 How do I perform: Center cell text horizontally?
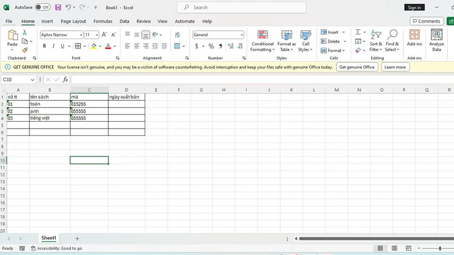click(137, 46)
